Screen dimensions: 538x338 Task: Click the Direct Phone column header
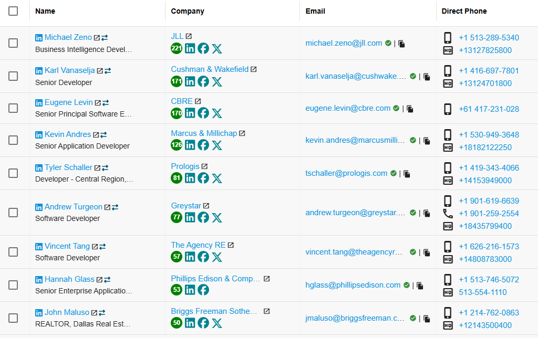[x=464, y=11]
